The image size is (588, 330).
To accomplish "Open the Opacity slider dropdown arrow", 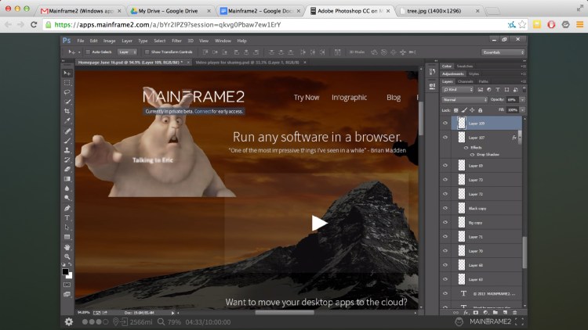I will click(x=522, y=100).
